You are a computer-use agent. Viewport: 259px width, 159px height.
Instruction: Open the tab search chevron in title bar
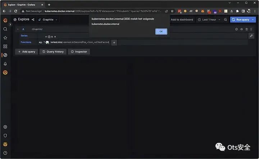230,3
